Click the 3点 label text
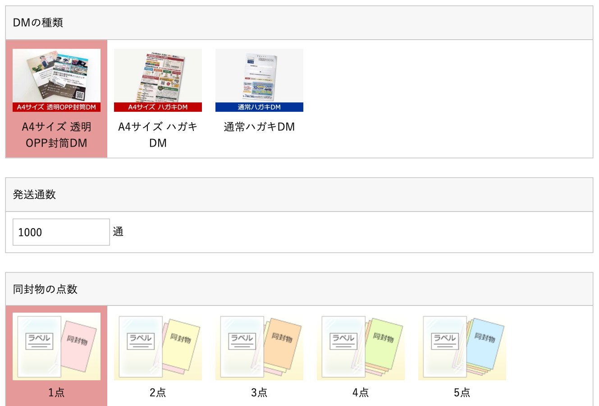Screen dimensions: 599x406 pyautogui.click(x=259, y=392)
